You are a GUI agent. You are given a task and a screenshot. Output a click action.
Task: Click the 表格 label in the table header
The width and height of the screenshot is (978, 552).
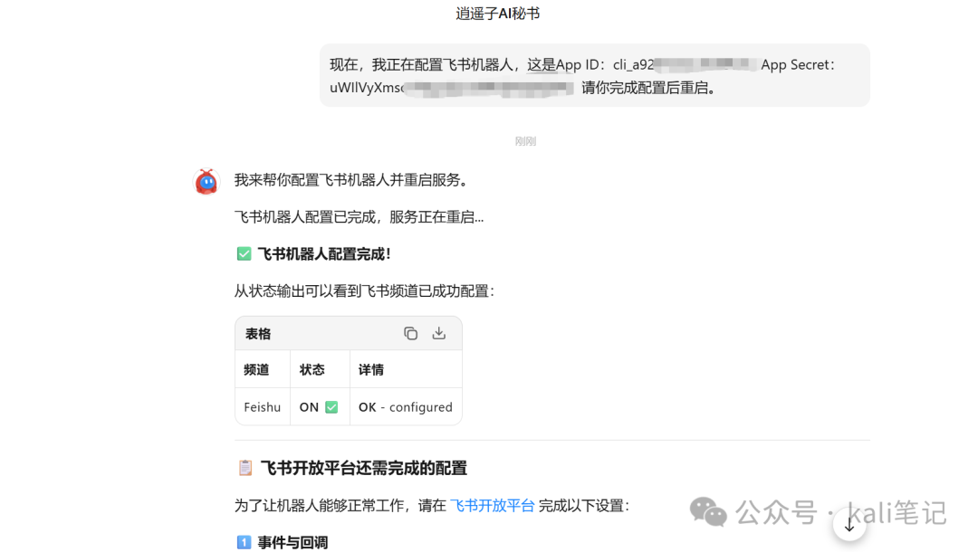point(258,334)
